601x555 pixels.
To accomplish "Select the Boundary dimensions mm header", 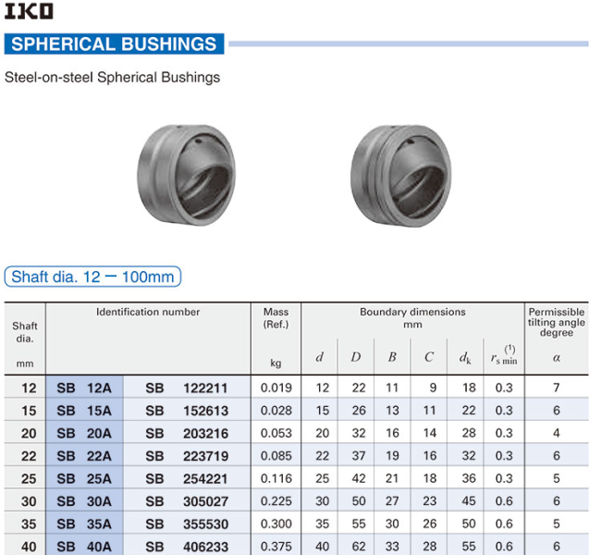I will coord(412,318).
